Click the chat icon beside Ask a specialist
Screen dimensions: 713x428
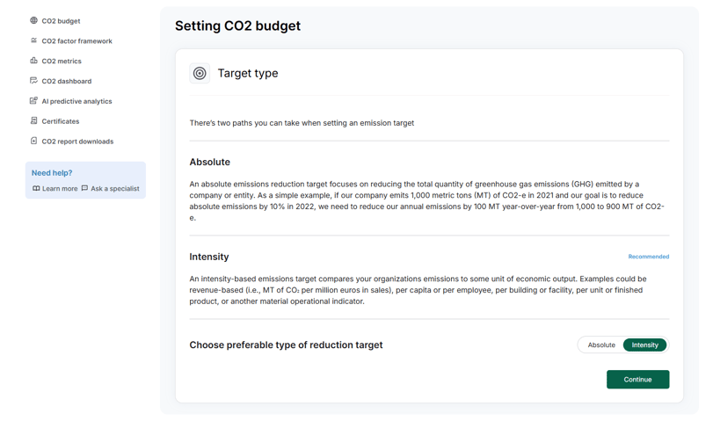click(x=84, y=188)
